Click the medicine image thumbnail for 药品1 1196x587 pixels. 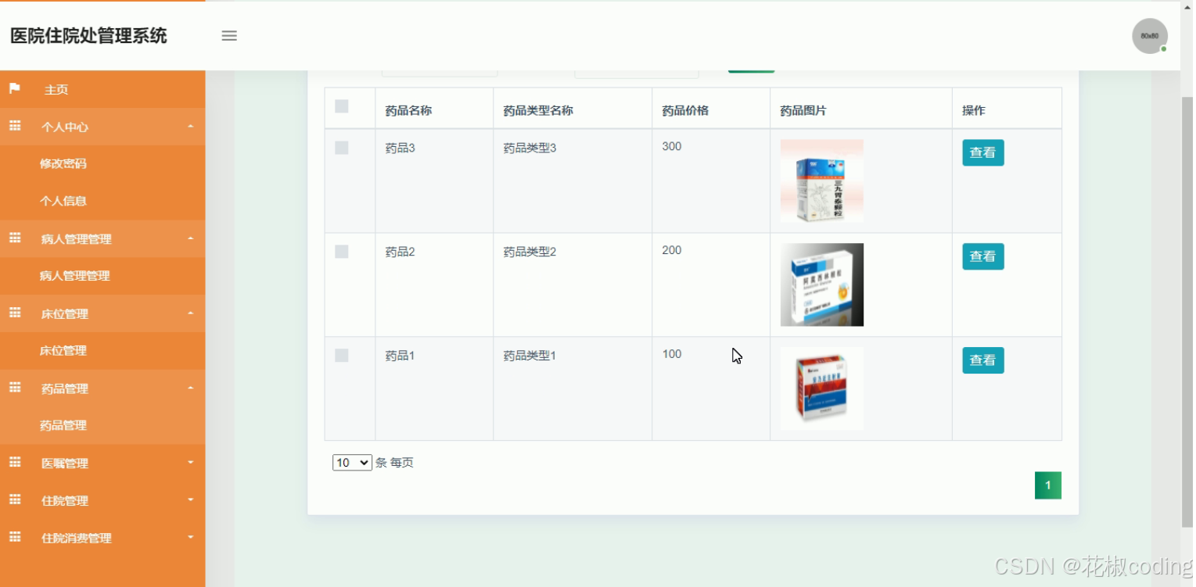821,388
